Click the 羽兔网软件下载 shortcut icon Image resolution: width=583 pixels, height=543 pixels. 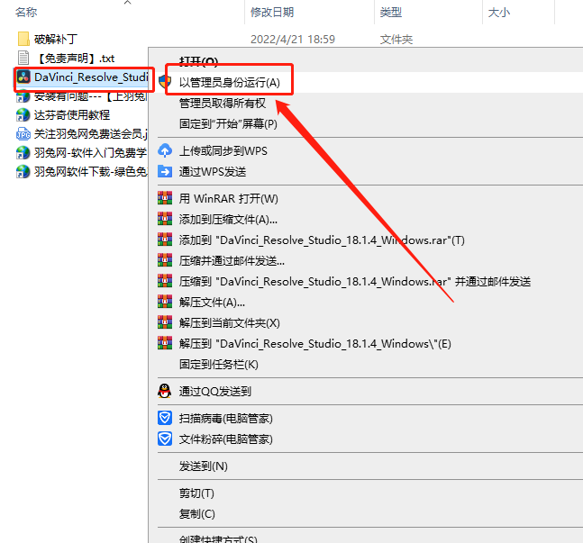[23, 172]
